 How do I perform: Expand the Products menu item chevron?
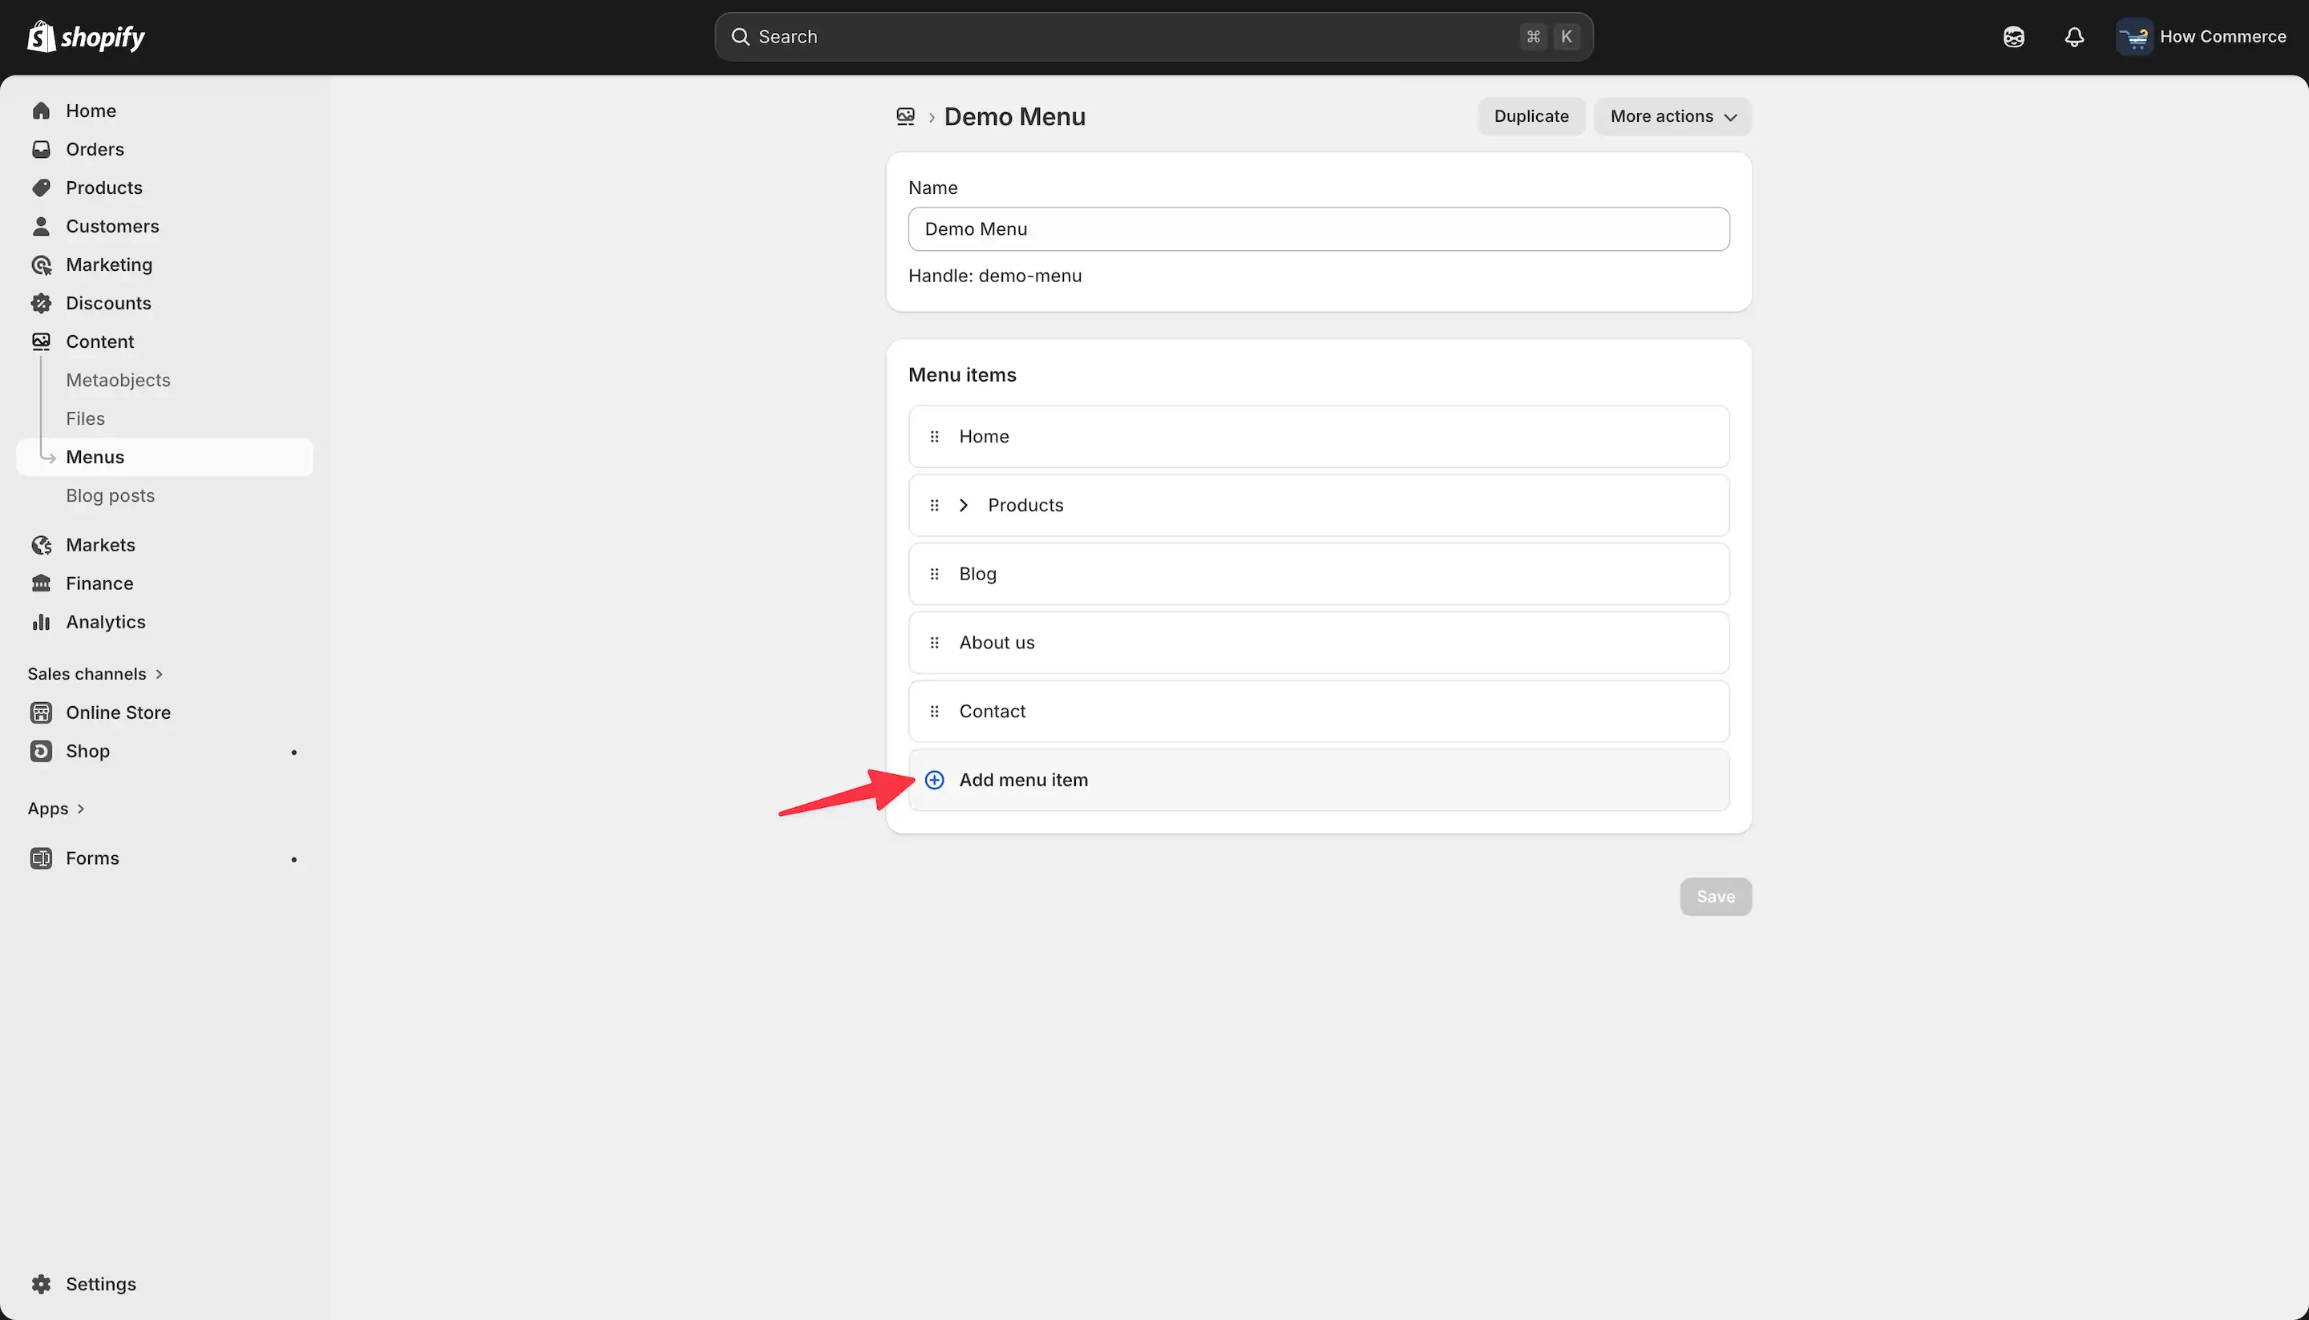click(x=964, y=505)
